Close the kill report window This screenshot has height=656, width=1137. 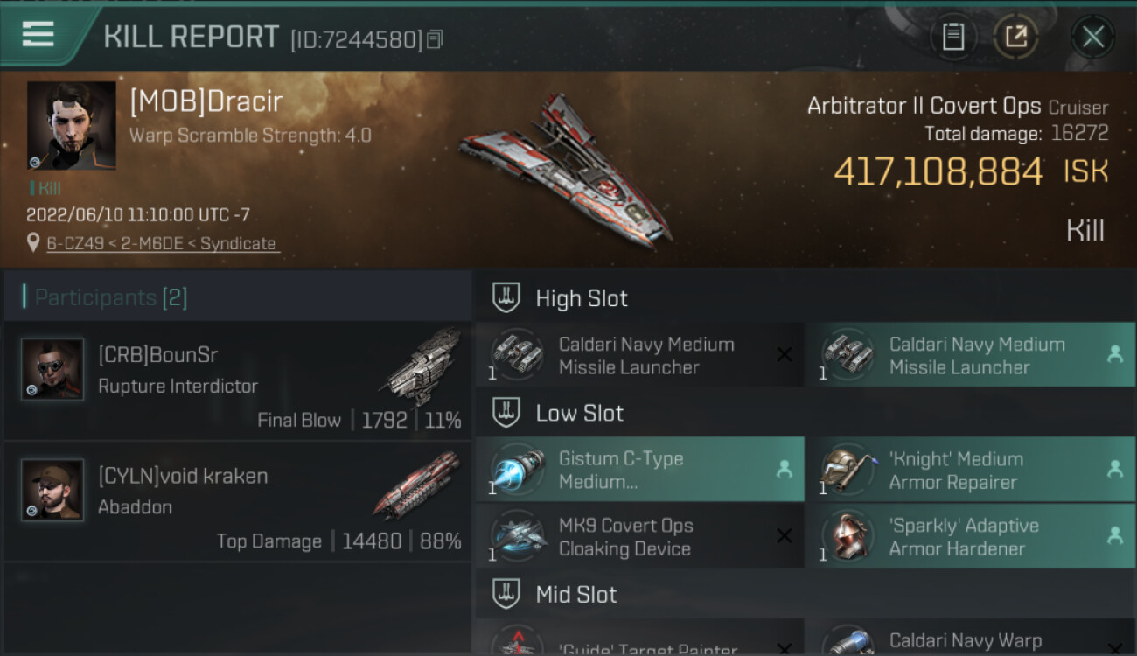(x=1092, y=37)
